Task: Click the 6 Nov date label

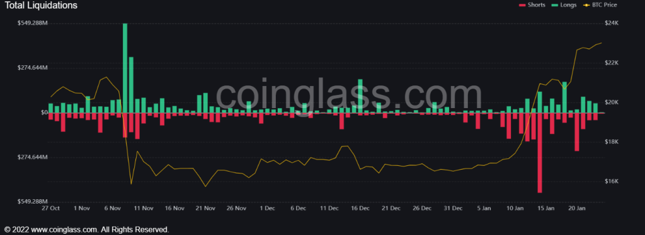Action: pyautogui.click(x=112, y=209)
